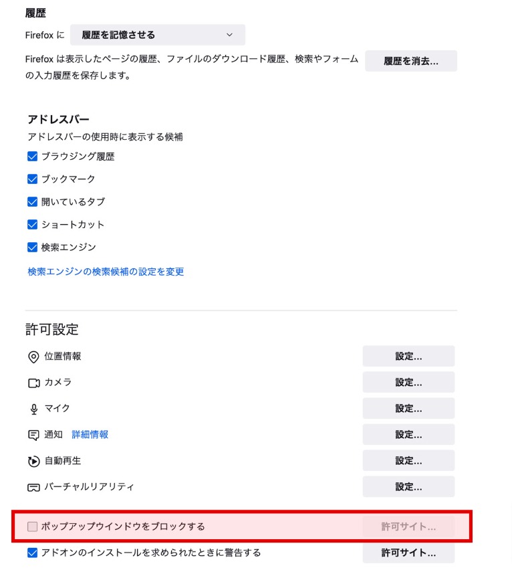Open 設定 for カメラ permission
Screen dimensions: 512x580
coord(408,383)
